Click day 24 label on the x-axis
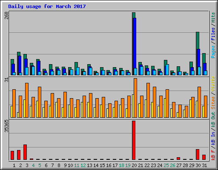The height and width of the screenshot is (170, 218). coord(160,165)
